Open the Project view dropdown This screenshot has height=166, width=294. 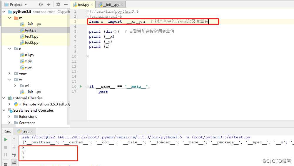click(26, 4)
